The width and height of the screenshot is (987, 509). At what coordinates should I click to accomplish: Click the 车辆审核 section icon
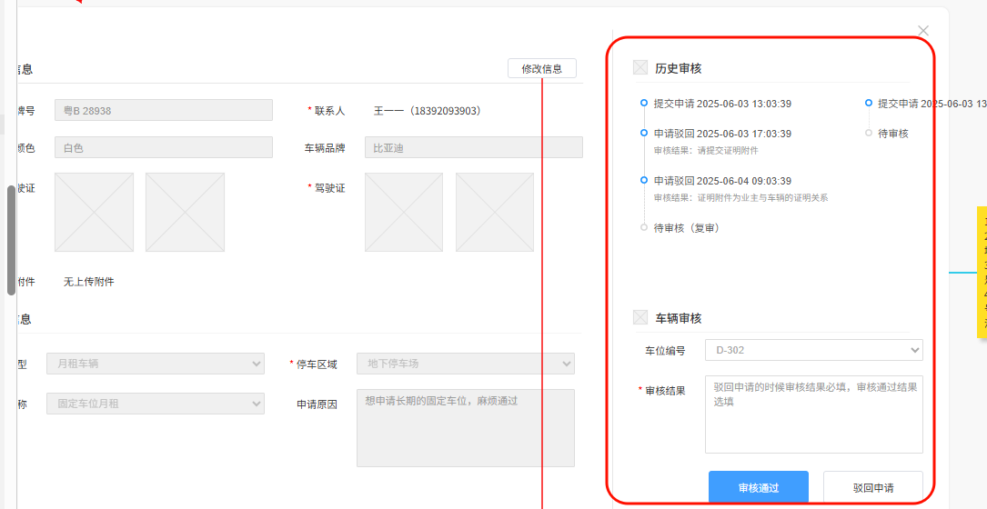point(640,318)
